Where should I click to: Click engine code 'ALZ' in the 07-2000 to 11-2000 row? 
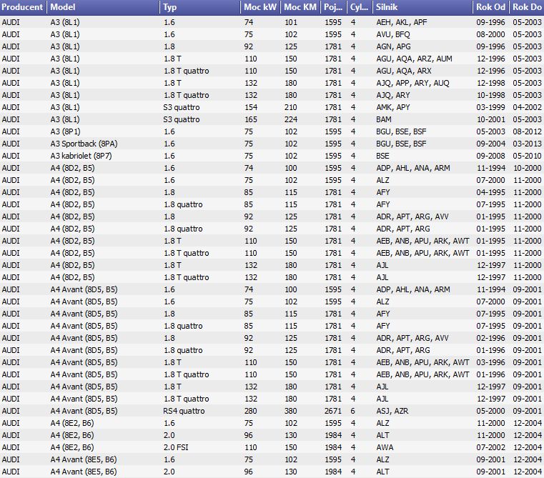(x=382, y=180)
